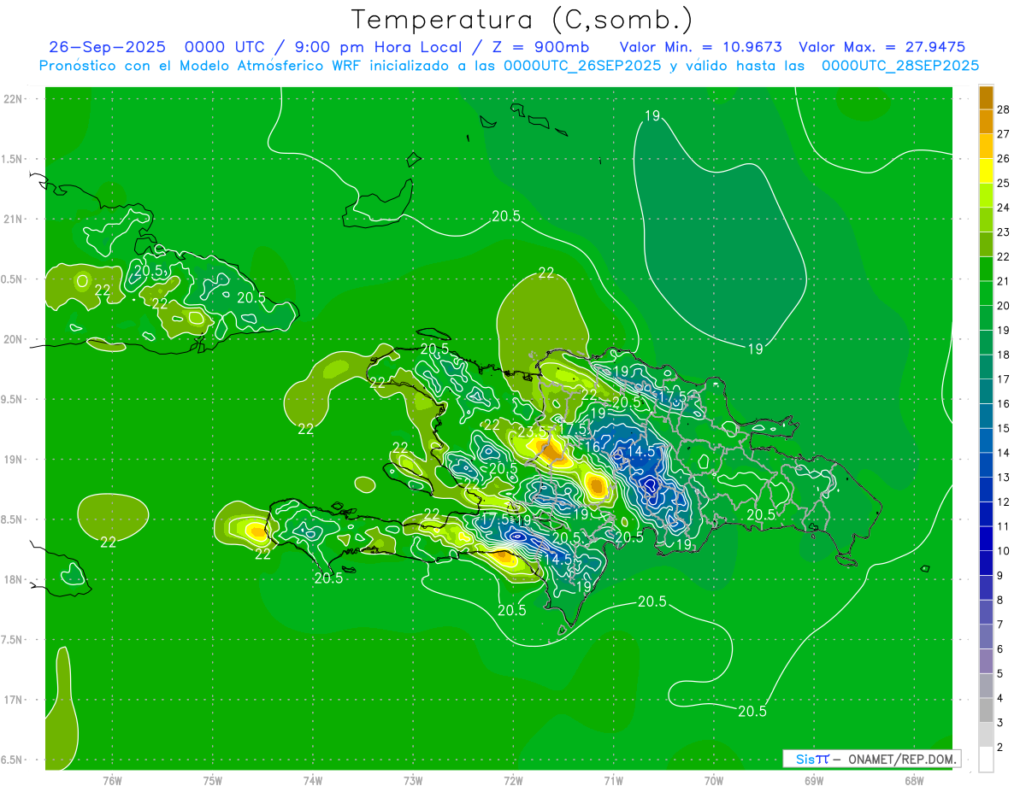1026x792 pixels.
Task: Click the 22N latitude axis label
Action: click(x=14, y=99)
